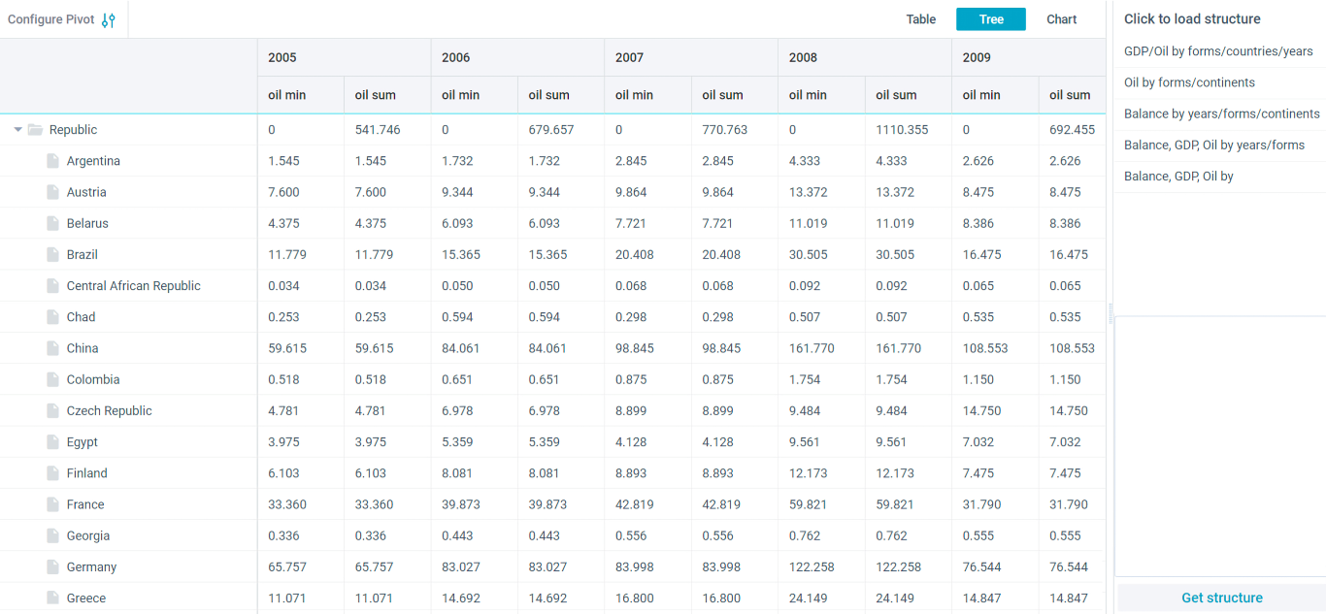The image size is (1326, 614).
Task: Click the vertical panel resizer handle
Action: (1111, 312)
